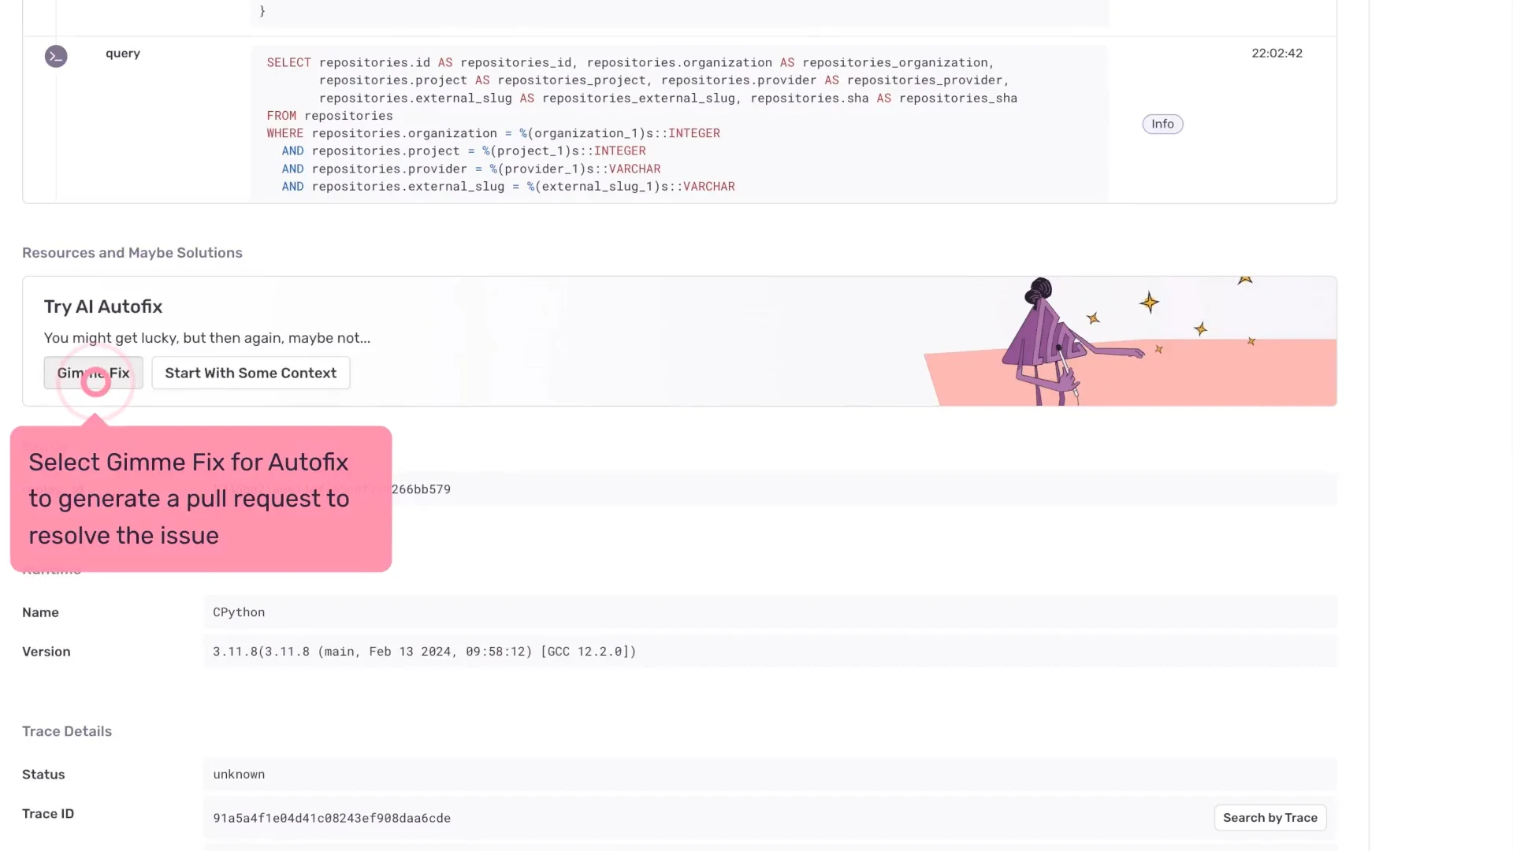Click the Version field label
1513x851 pixels.
46,652
